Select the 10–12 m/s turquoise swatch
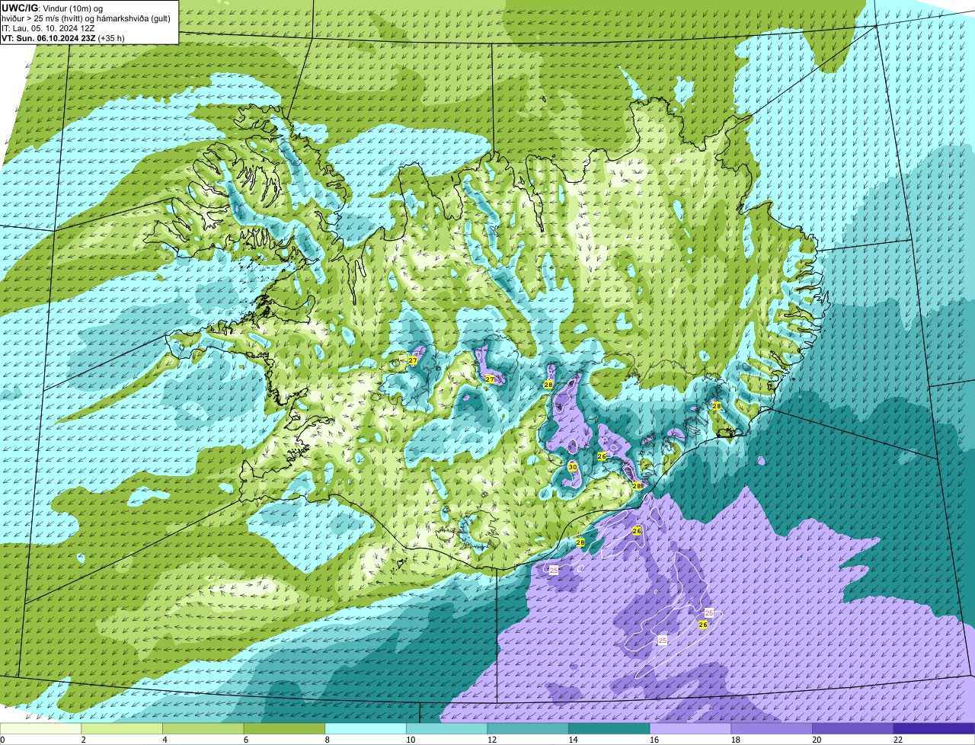975x745 pixels. (446, 728)
